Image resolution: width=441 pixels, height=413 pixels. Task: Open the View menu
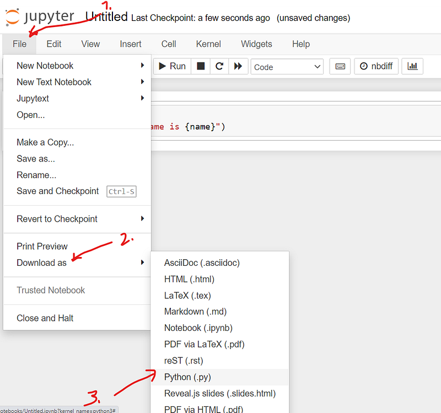click(x=90, y=44)
